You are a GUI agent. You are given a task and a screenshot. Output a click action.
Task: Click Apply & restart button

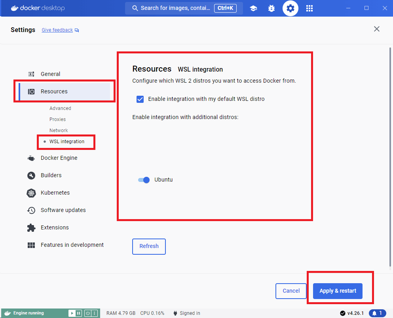pos(338,291)
